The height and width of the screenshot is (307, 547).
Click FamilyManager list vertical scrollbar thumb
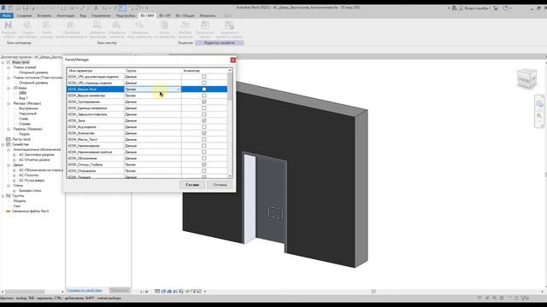tap(230, 87)
